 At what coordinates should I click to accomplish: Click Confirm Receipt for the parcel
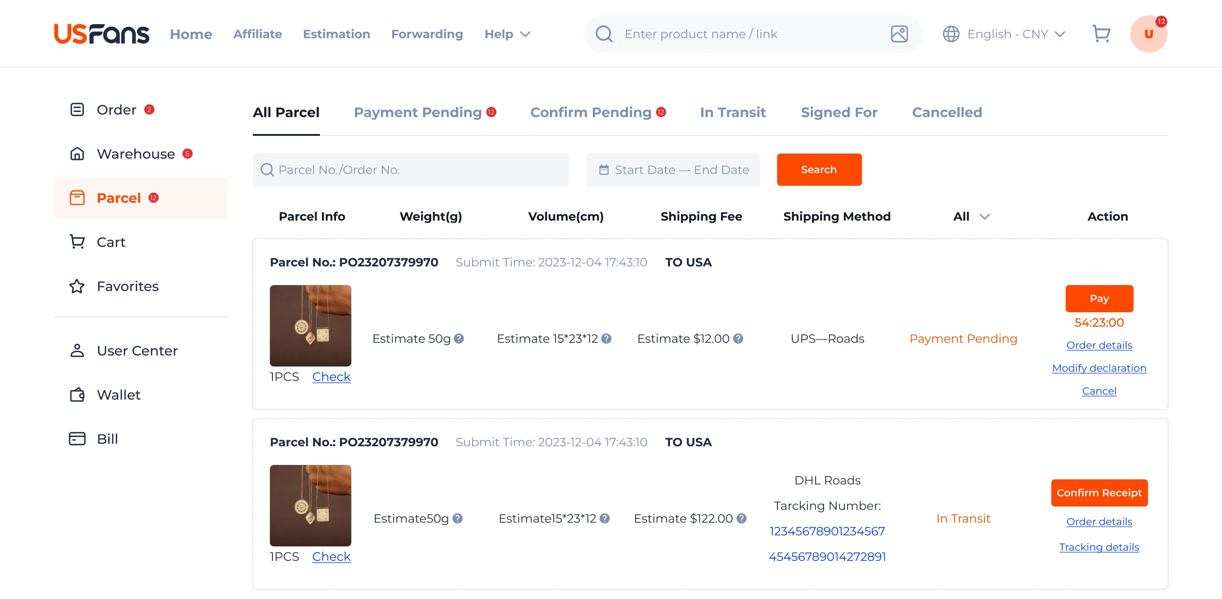click(1099, 493)
